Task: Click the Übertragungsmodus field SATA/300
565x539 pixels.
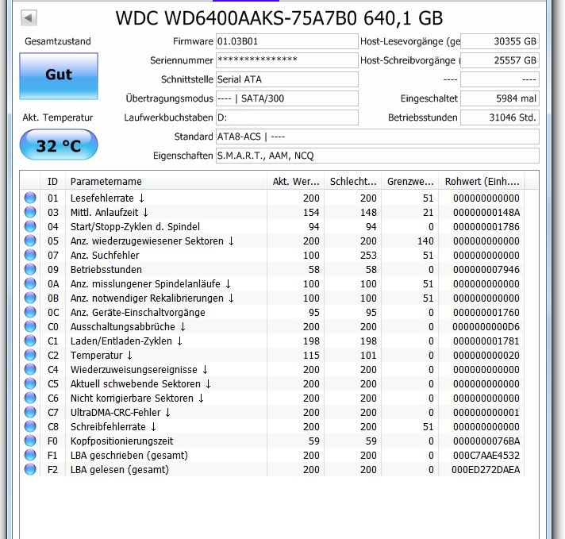Action: [286, 98]
